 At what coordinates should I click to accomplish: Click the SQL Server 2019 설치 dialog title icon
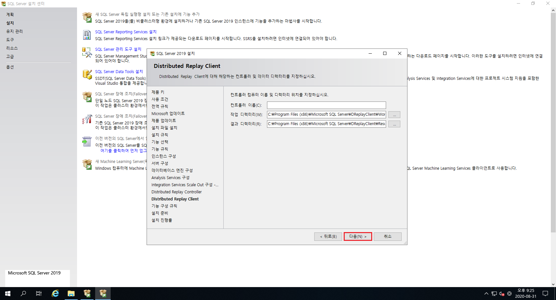[152, 54]
